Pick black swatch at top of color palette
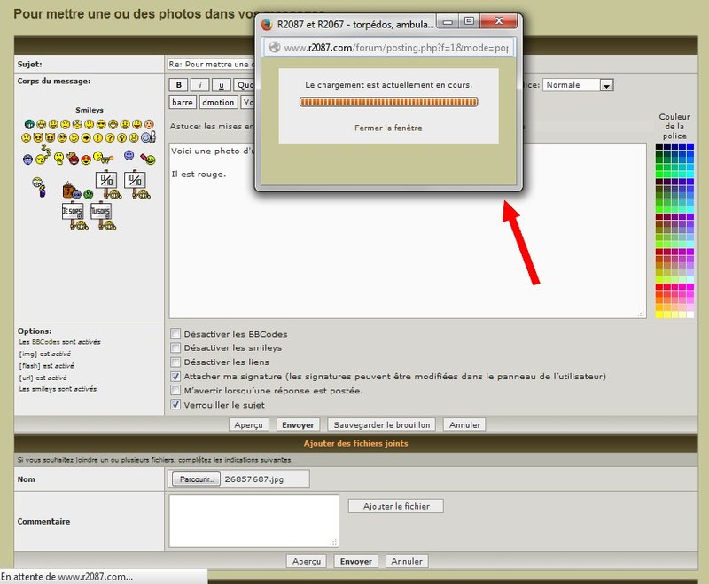Viewport: 709px width, 584px height. tap(659, 147)
